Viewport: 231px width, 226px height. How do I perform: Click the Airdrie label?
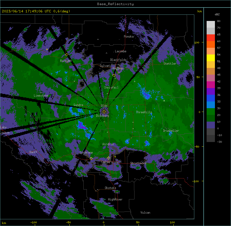point(108,144)
